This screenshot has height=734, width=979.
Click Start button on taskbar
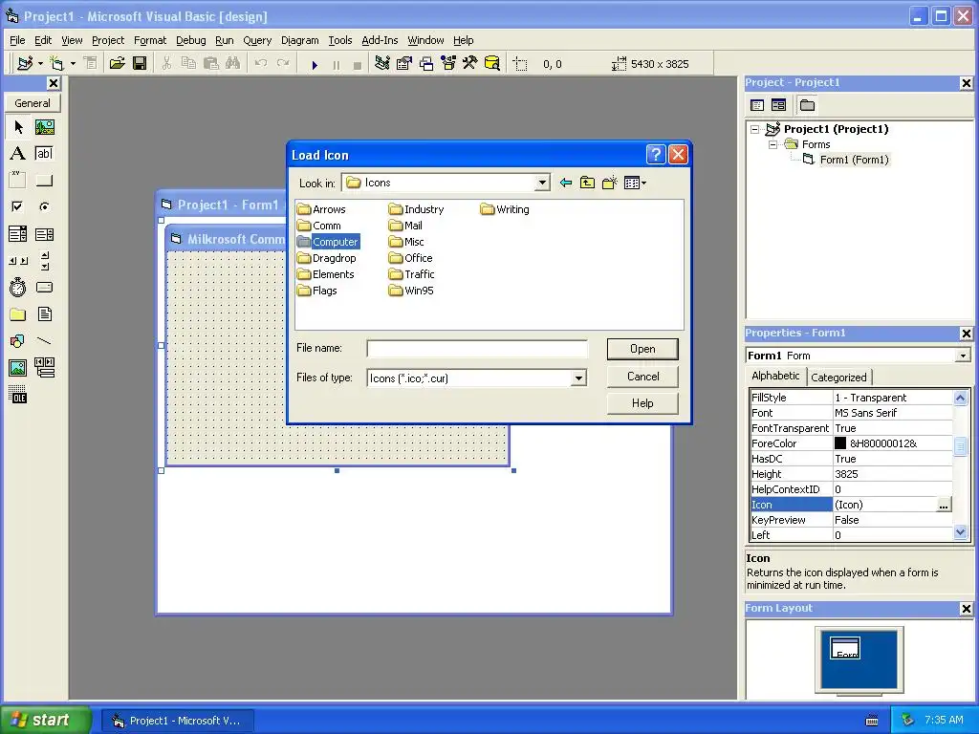click(45, 720)
